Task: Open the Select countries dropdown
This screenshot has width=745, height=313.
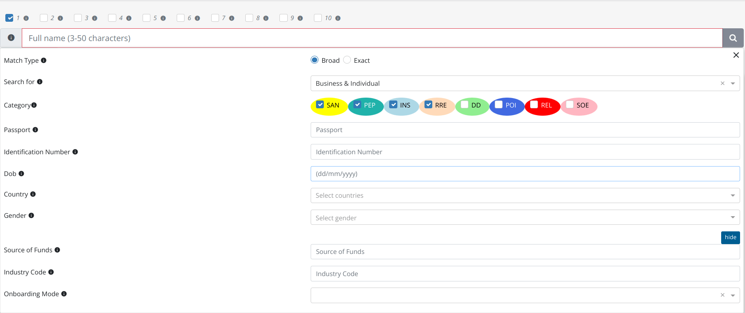Action: [525, 195]
